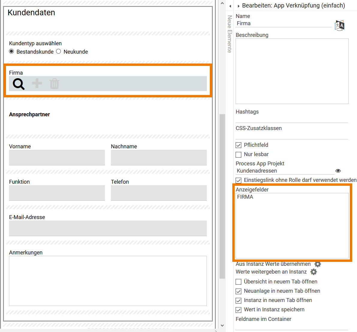Viewport: 357px width, 332px height.
Task: Open the translation icon beside Name
Action: click(340, 25)
